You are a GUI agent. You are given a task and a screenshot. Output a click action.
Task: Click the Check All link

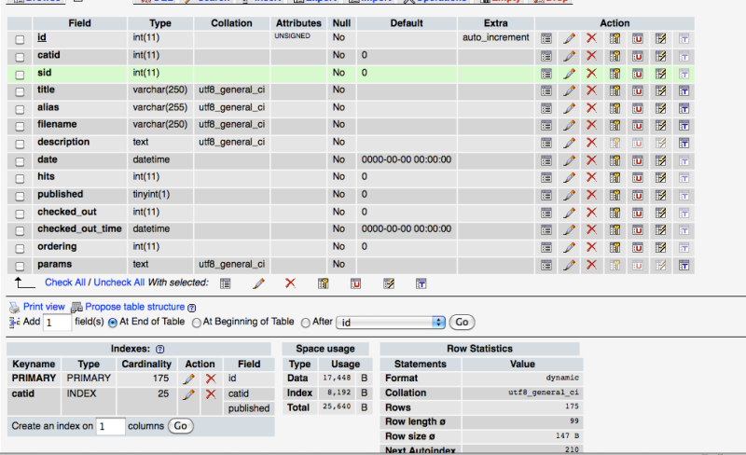click(x=67, y=283)
